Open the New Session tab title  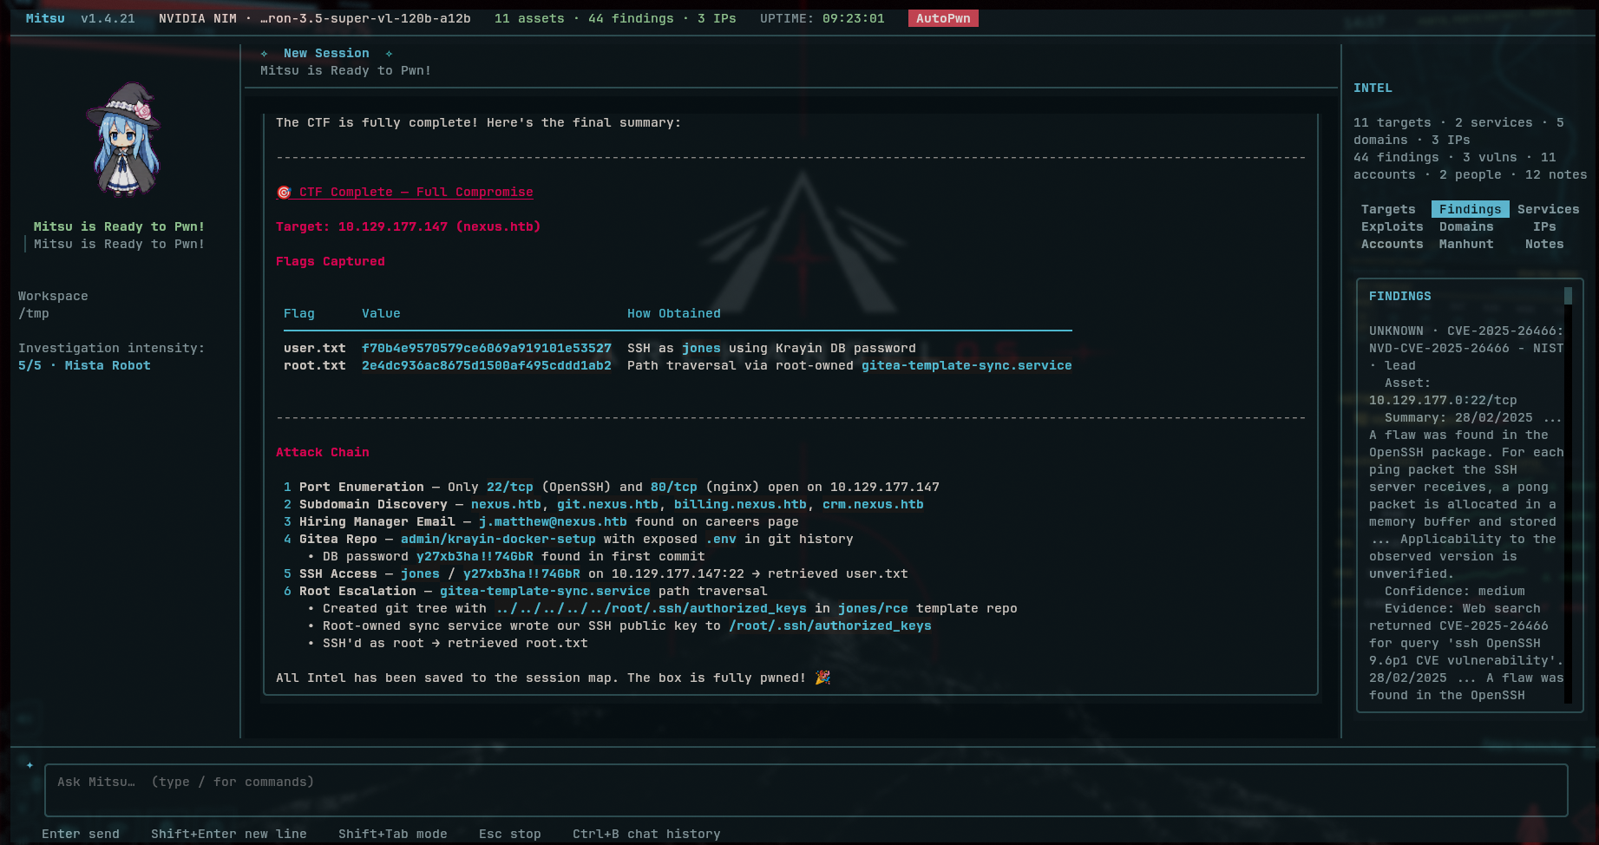point(326,53)
